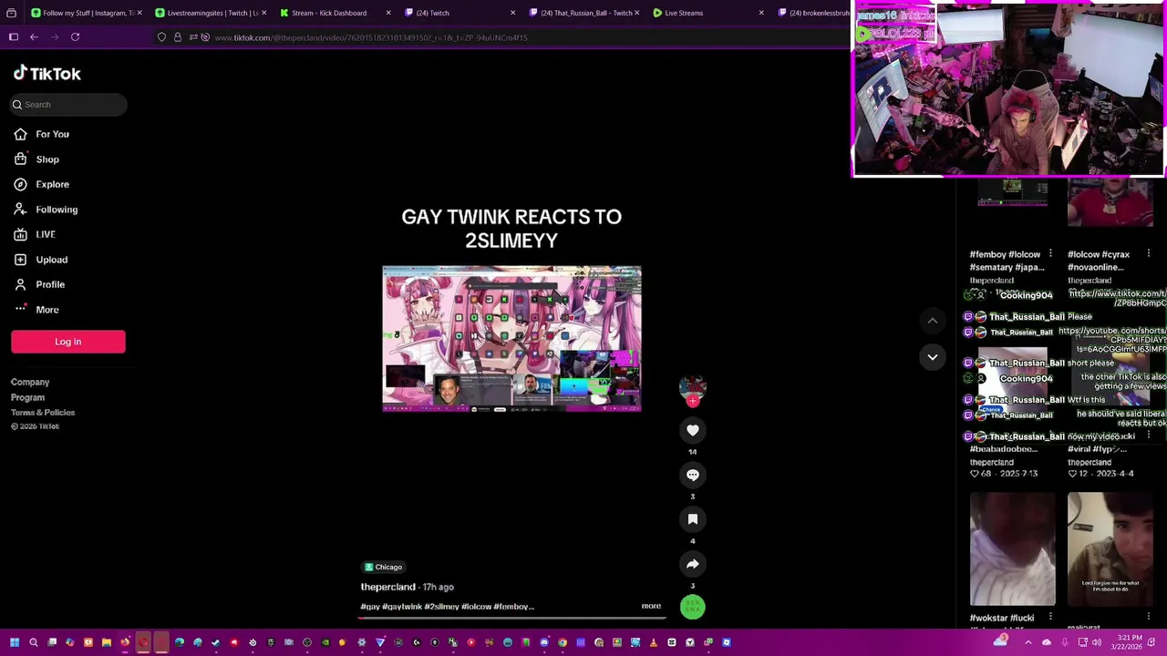Show hidden system tray icons
The height and width of the screenshot is (656, 1167).
[1028, 642]
